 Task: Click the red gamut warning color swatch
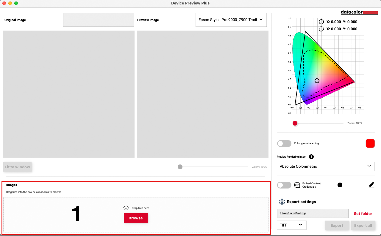click(370, 143)
